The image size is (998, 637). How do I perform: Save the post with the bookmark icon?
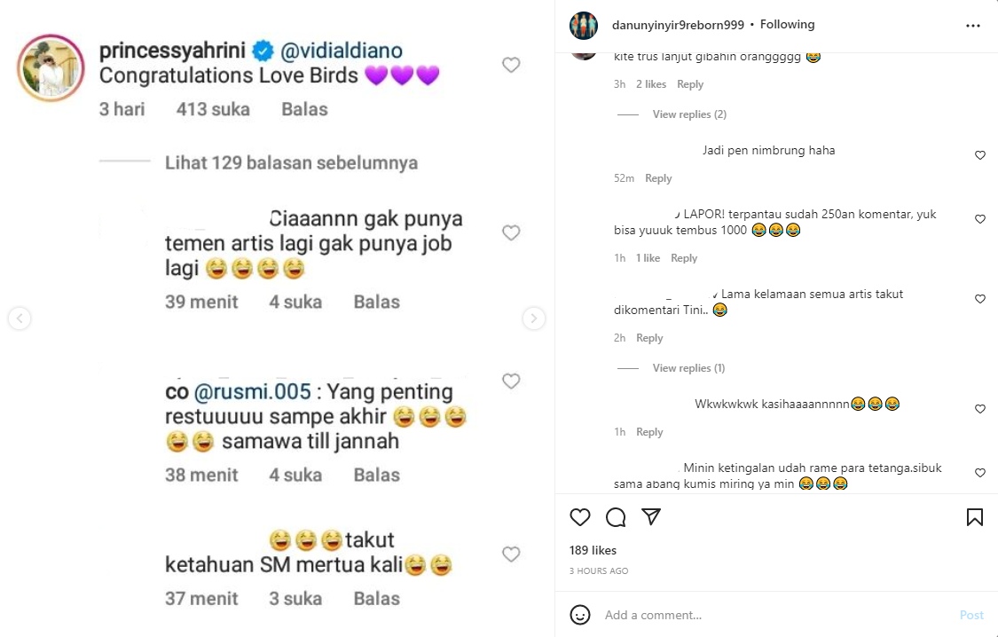976,517
